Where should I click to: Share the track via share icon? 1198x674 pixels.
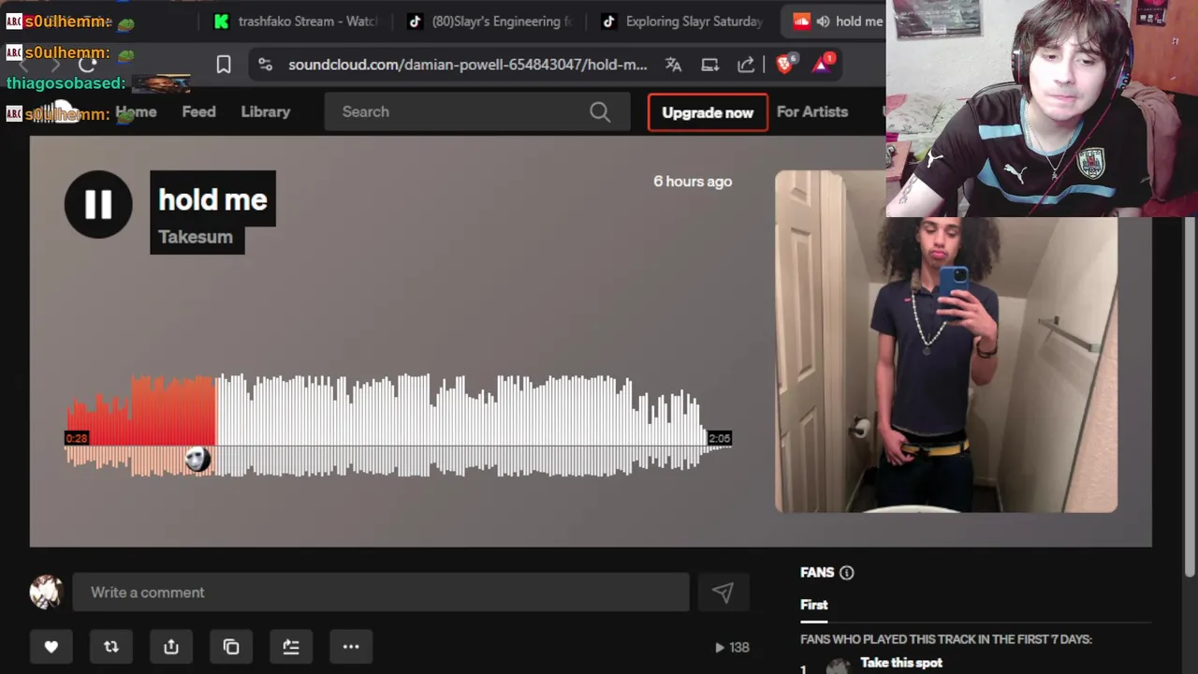click(x=171, y=647)
